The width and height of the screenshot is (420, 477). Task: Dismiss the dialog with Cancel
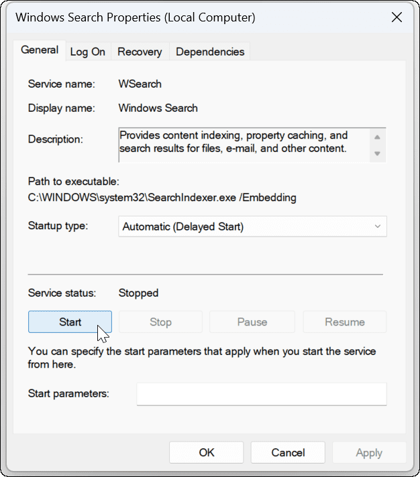[288, 453]
